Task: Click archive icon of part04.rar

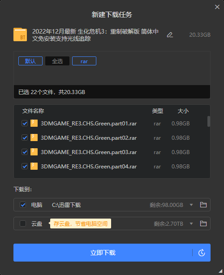Action: [x=34, y=166]
